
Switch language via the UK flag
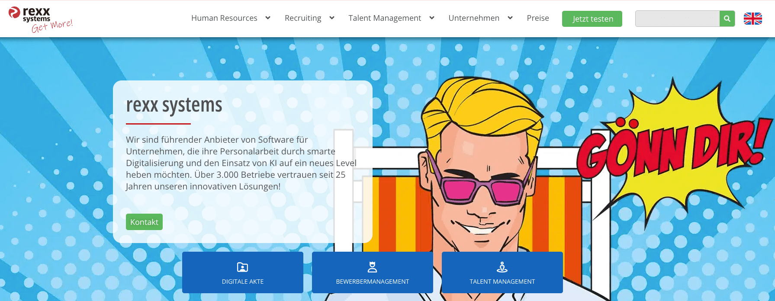(752, 19)
